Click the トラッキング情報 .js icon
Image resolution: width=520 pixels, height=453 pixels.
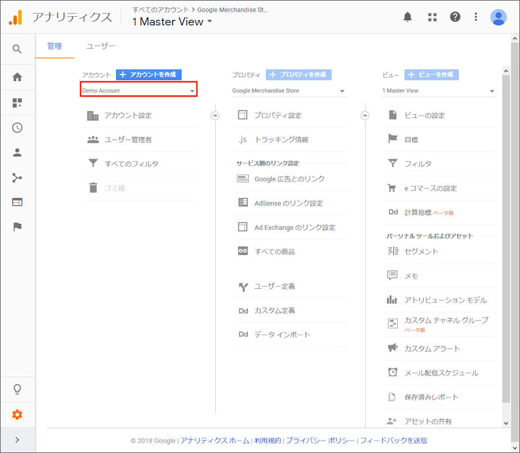point(242,140)
